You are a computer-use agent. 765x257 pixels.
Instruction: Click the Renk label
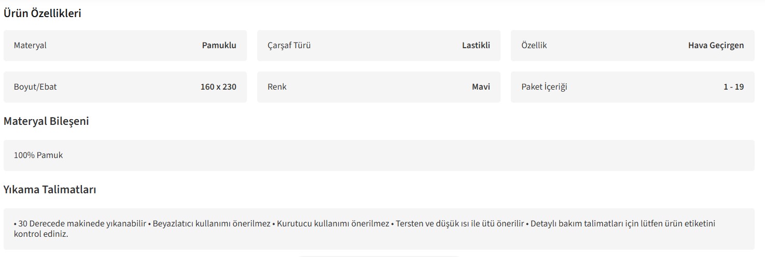[277, 87]
